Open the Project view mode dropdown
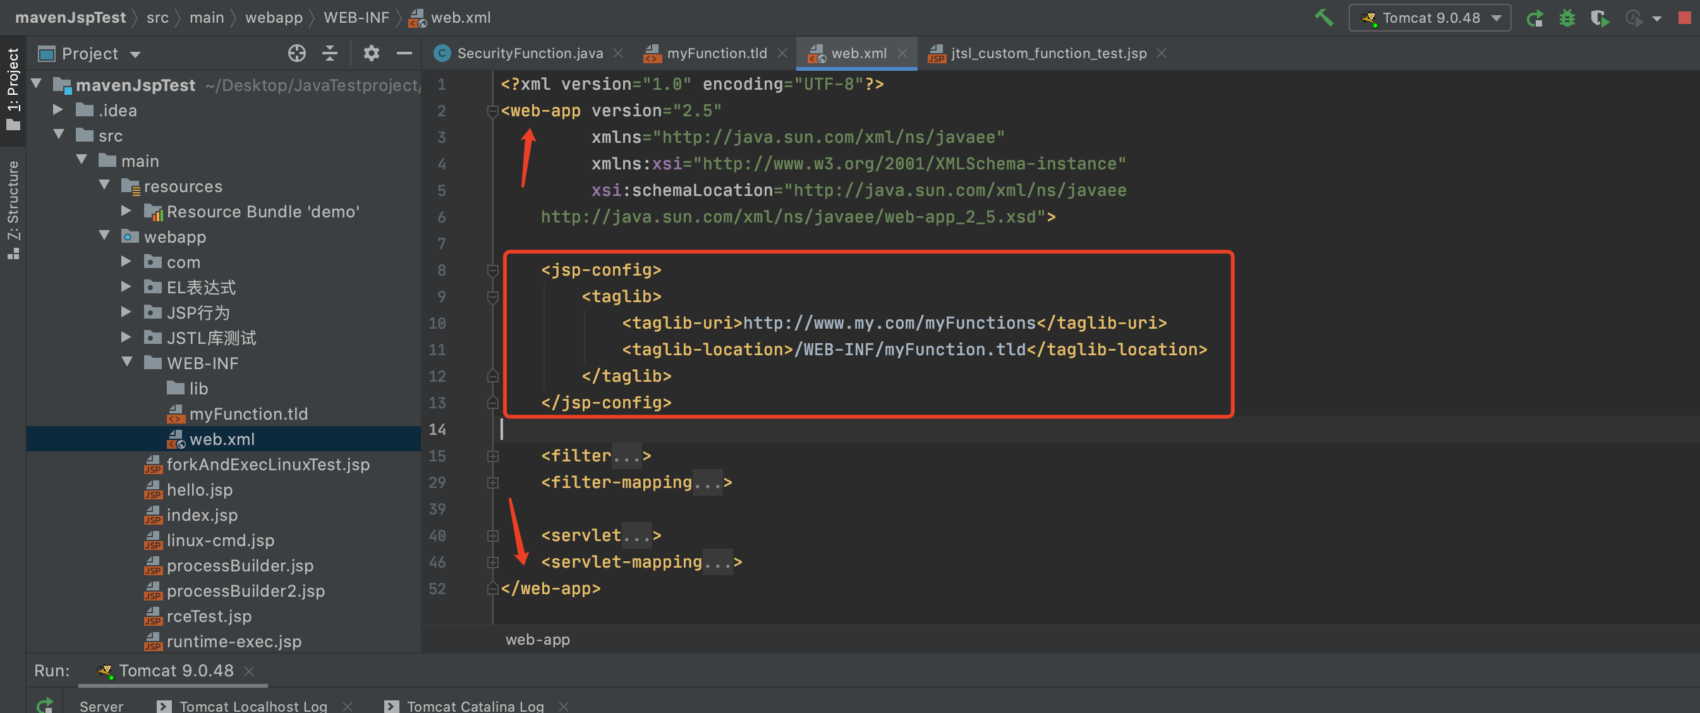1700x713 pixels. tap(135, 54)
